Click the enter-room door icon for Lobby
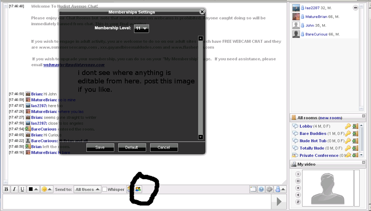Screen dimensions: 371x211 coord(355,126)
